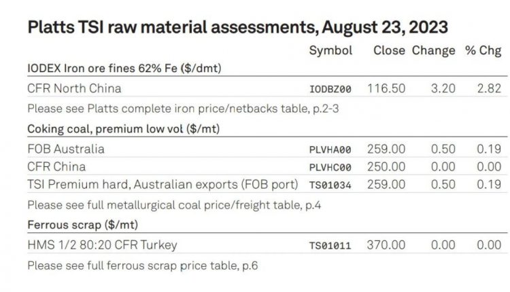
Task: Click the Close column header
Action: (x=389, y=51)
